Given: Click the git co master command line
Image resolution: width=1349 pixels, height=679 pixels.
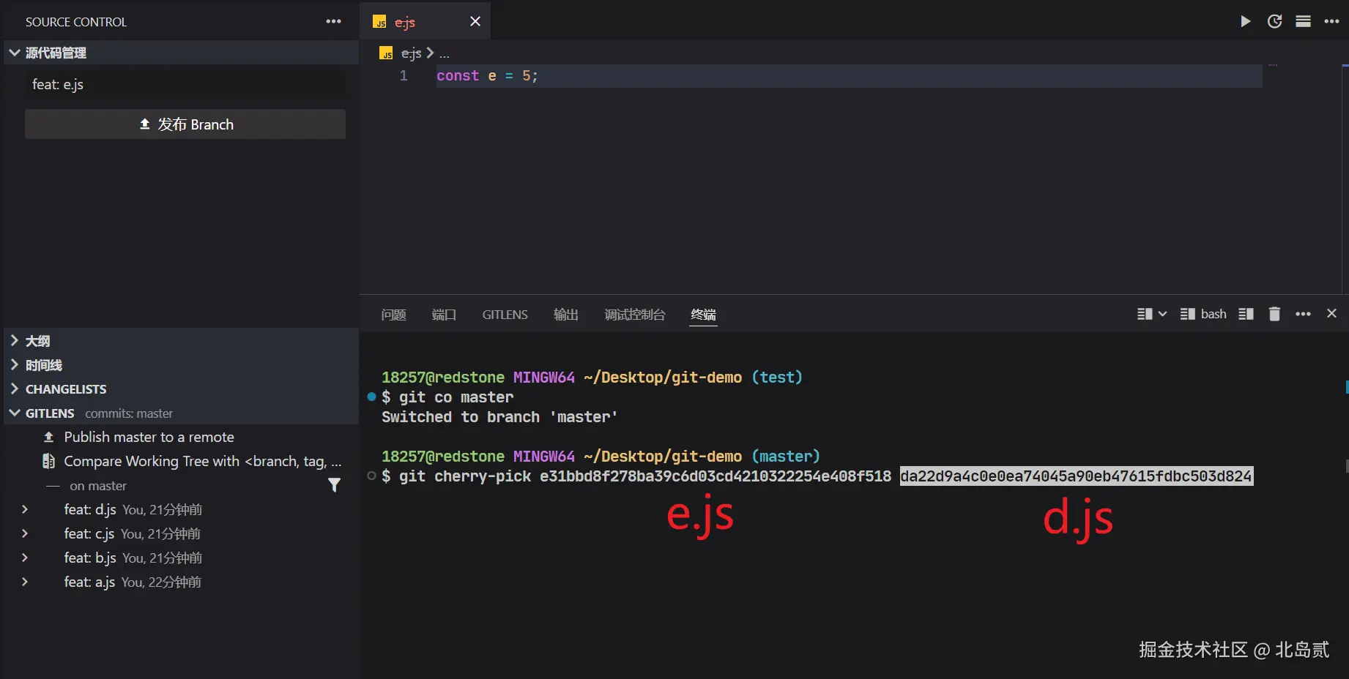Looking at the screenshot, I should tap(456, 397).
